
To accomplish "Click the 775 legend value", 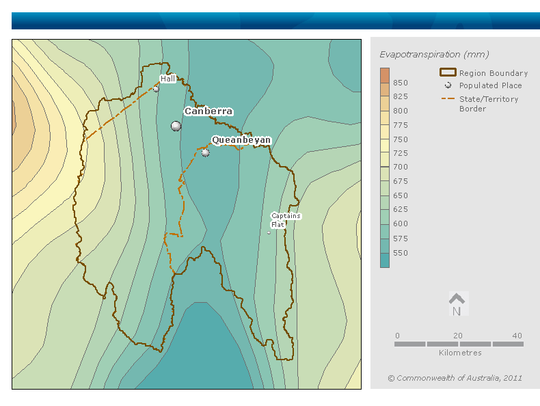I will click(x=401, y=125).
